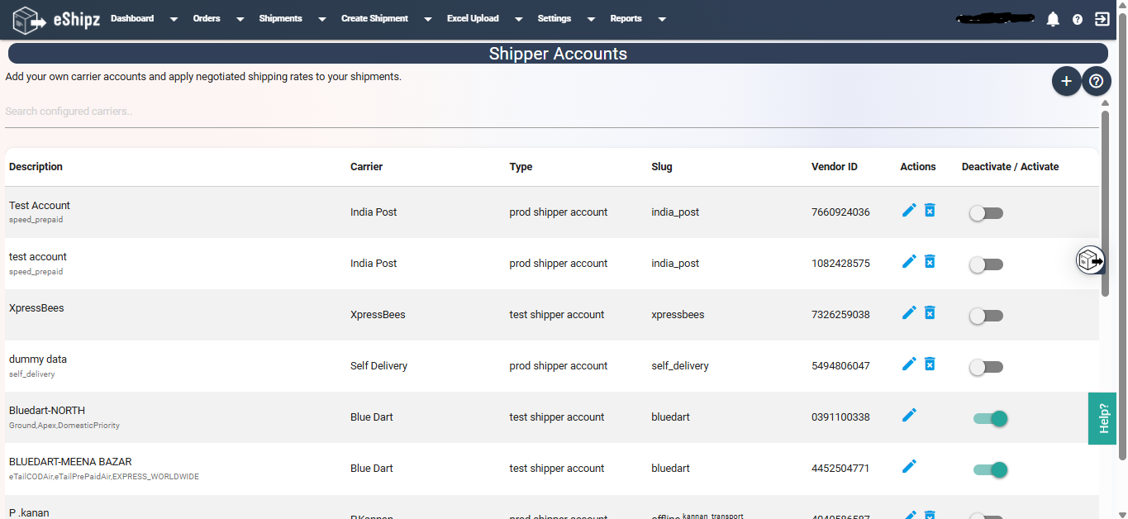Select vendor ID 0391100338
This screenshot has height=519, width=1128.
point(840,417)
